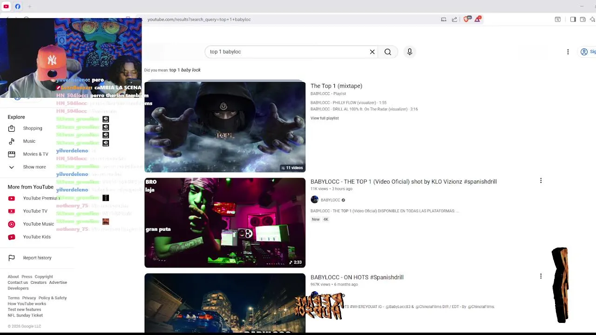Image resolution: width=596 pixels, height=335 pixels.
Task: Click the Sign in button
Action: click(588, 52)
